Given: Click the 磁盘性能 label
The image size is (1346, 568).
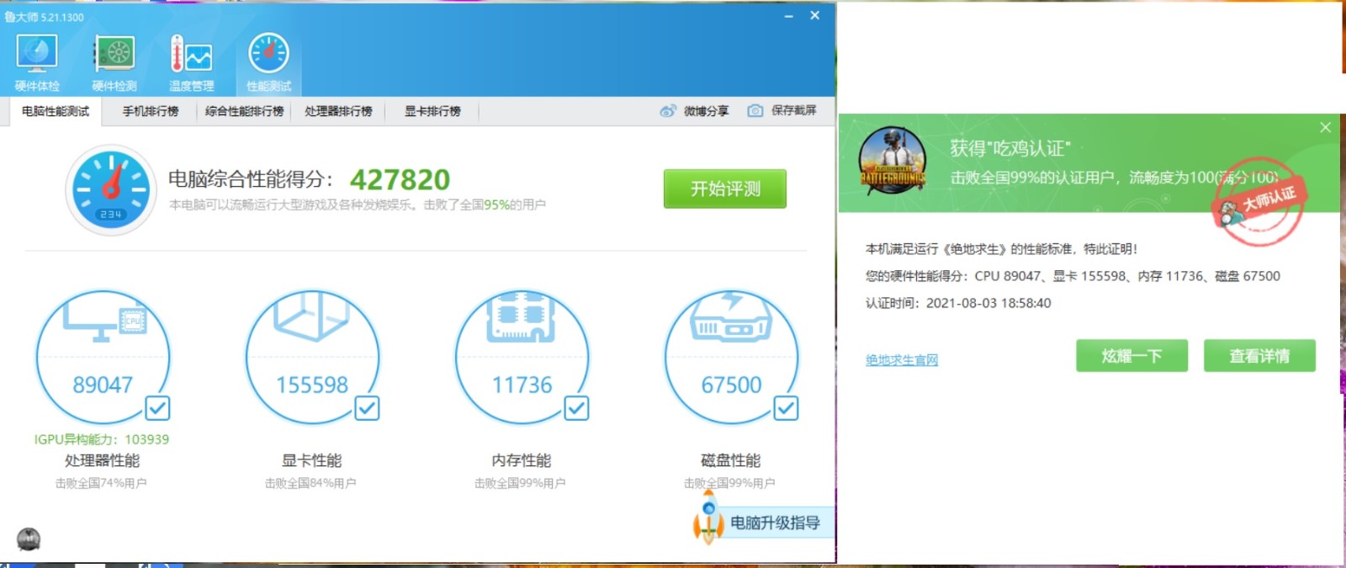Looking at the screenshot, I should click(x=730, y=460).
